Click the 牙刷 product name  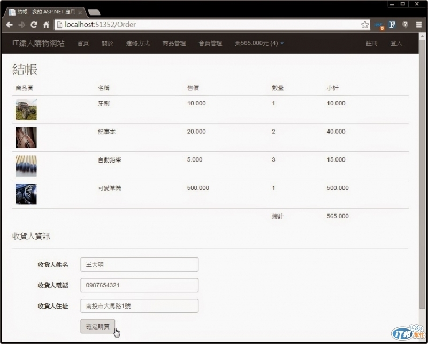(104, 103)
